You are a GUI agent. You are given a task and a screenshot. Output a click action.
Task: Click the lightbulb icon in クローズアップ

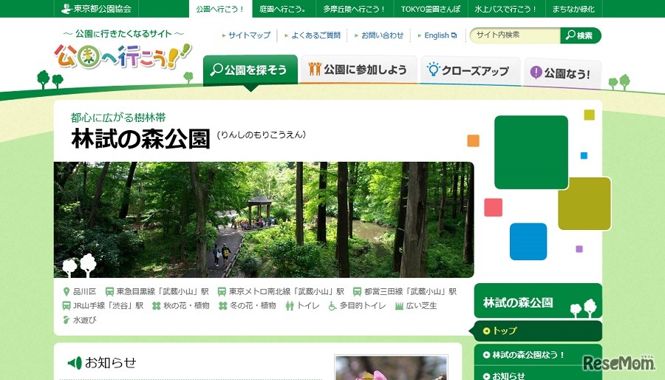(x=433, y=69)
